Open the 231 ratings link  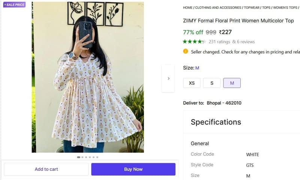point(219,42)
